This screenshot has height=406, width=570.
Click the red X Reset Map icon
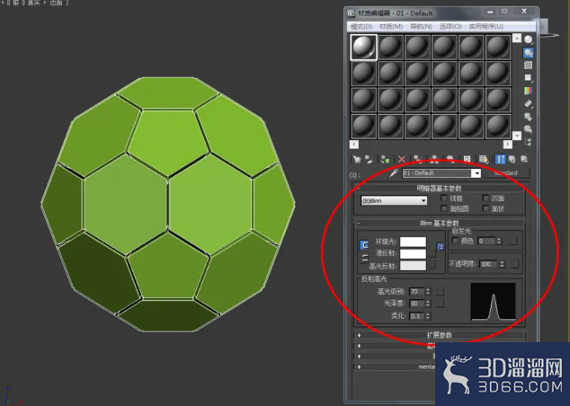tap(401, 159)
